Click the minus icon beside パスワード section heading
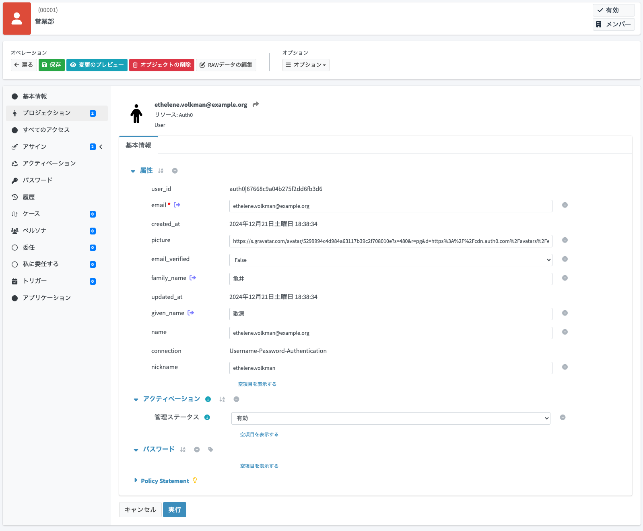 (197, 450)
